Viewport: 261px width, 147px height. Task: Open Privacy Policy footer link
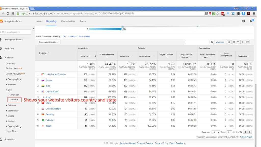pos(161,143)
